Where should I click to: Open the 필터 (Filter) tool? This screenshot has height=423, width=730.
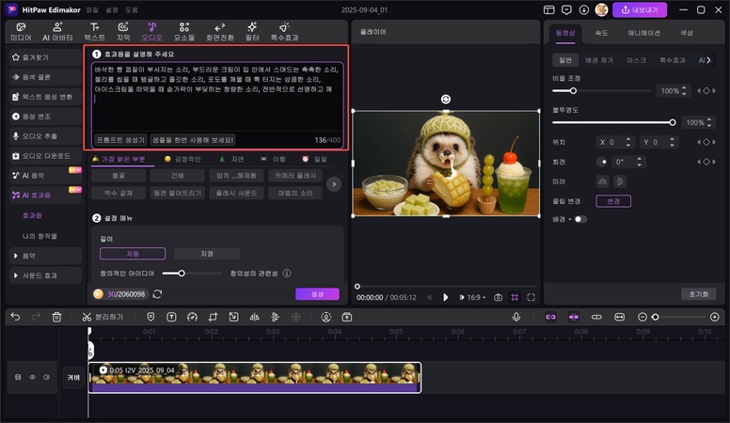point(252,32)
